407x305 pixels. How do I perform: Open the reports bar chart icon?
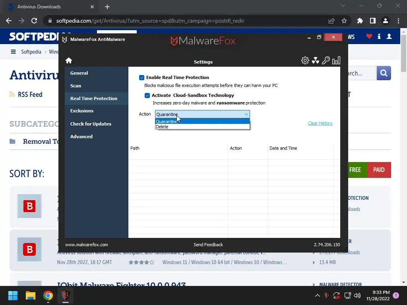336,60
